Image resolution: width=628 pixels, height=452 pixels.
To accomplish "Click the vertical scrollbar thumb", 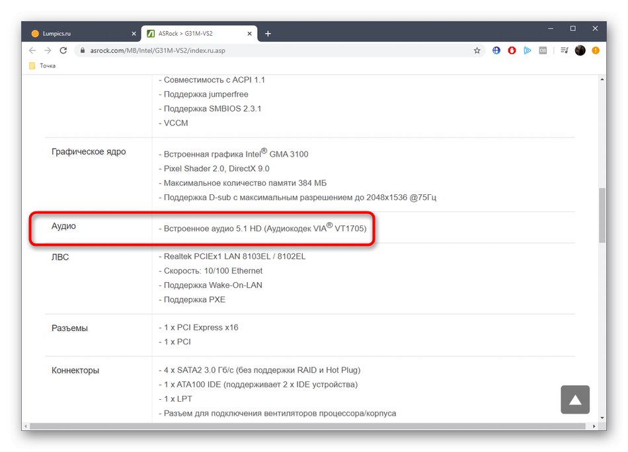I will [x=602, y=215].
